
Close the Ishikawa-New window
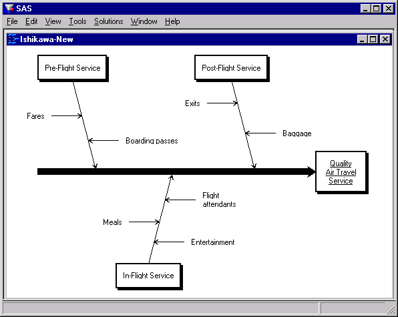click(385, 39)
